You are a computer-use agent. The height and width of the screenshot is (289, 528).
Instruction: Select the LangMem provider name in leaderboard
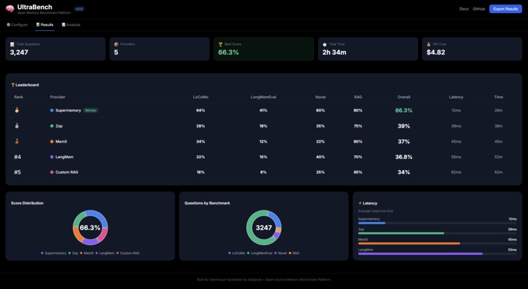[x=64, y=157]
